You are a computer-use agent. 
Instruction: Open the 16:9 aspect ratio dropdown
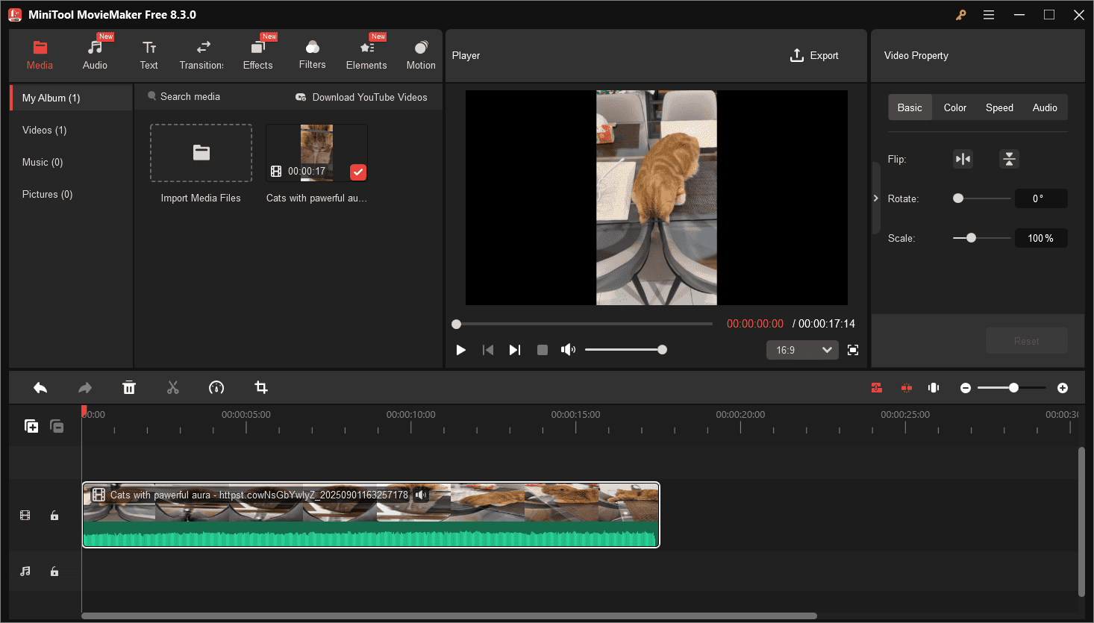[x=802, y=350]
